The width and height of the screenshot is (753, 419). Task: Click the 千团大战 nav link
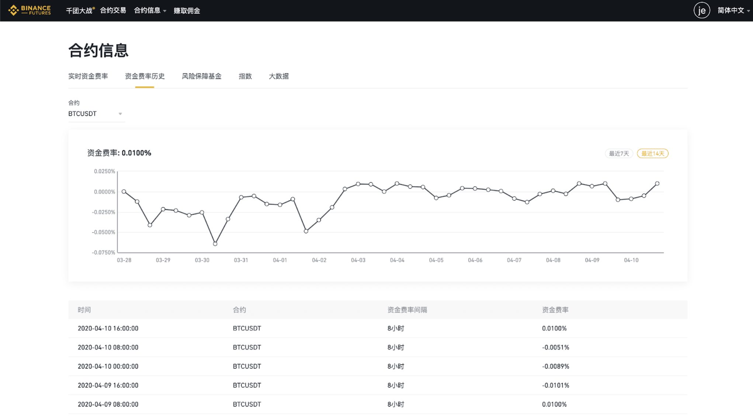click(79, 11)
